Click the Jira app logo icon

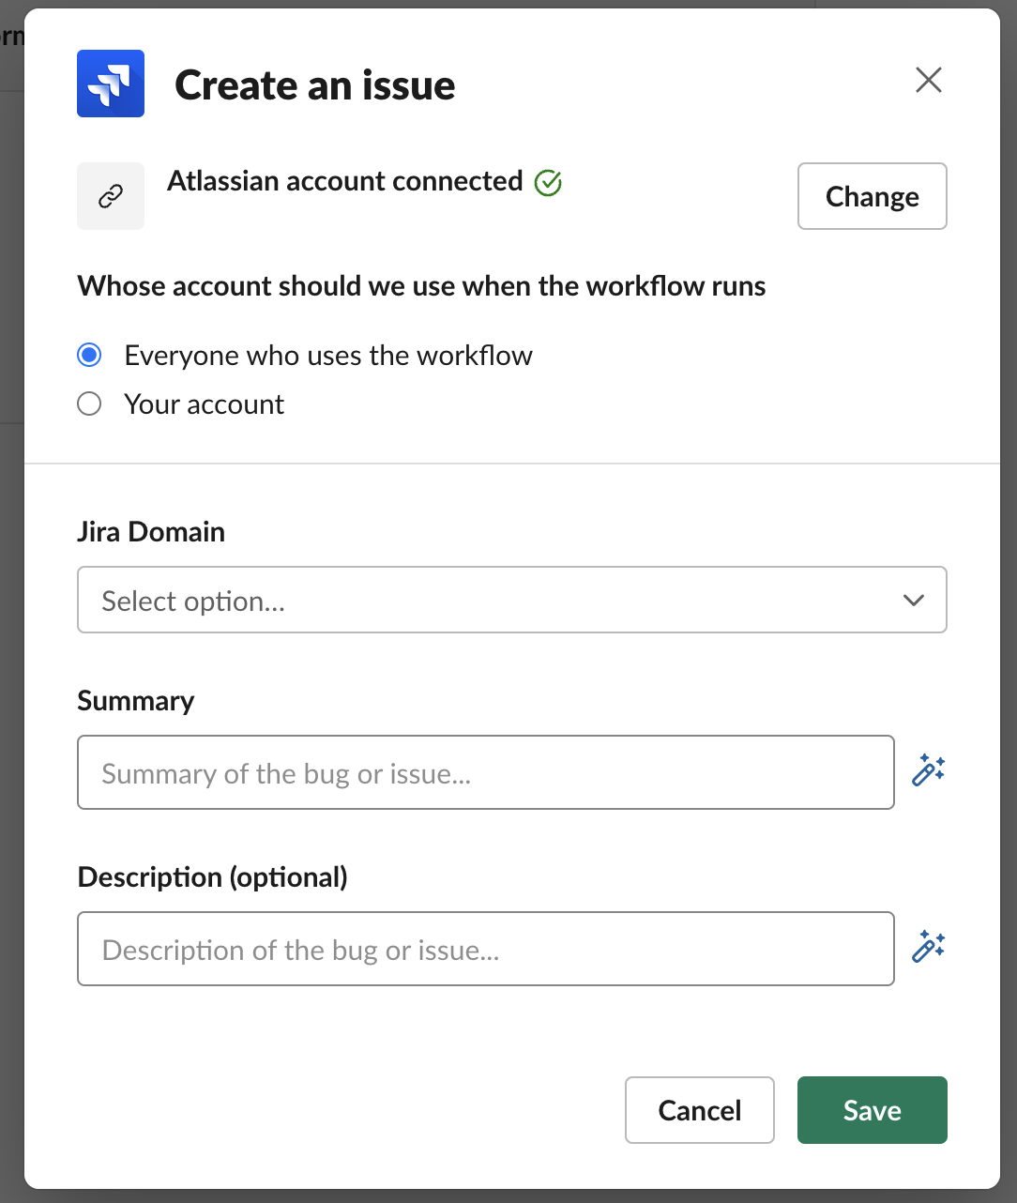111,84
